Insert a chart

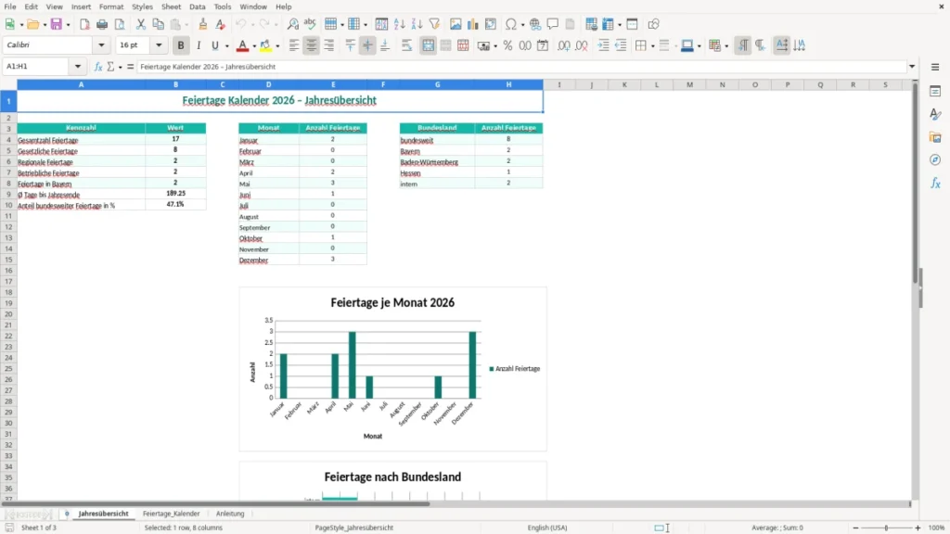pyautogui.click(x=472, y=24)
